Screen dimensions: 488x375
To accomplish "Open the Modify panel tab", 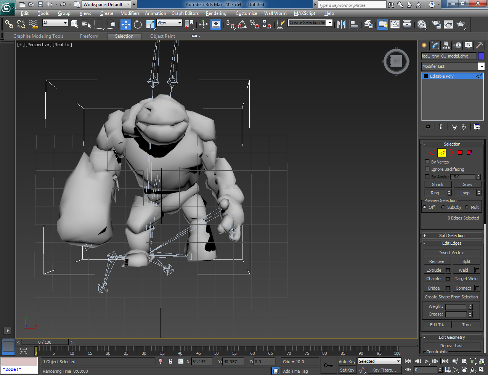I will coord(435,45).
